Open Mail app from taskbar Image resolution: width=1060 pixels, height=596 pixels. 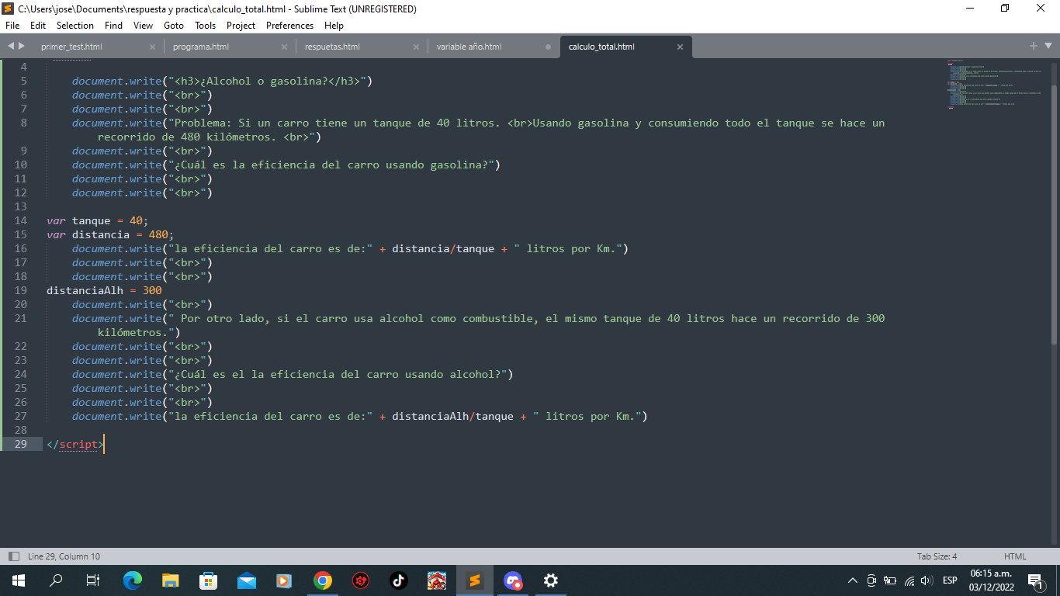pos(247,580)
